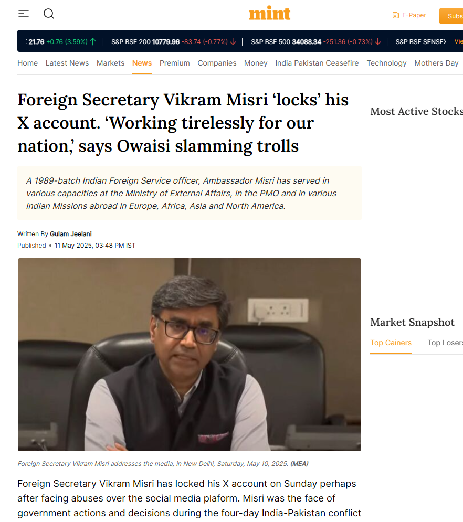Click the E-Paper newspaper icon
The height and width of the screenshot is (522, 463).
395,15
